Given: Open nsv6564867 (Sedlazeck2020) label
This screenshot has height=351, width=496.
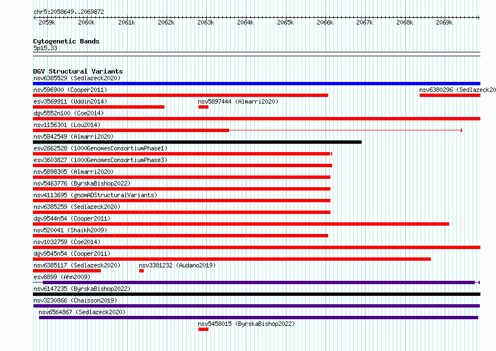Looking at the screenshot, I should 82,312.
